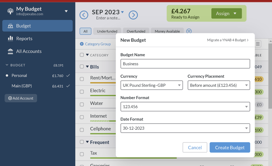The height and width of the screenshot is (166, 272).
Task: Click the Budget sidebar icon
Action: tap(10, 26)
